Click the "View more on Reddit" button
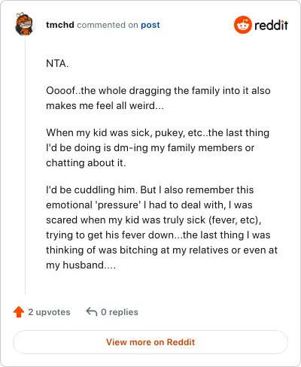 click(x=150, y=342)
